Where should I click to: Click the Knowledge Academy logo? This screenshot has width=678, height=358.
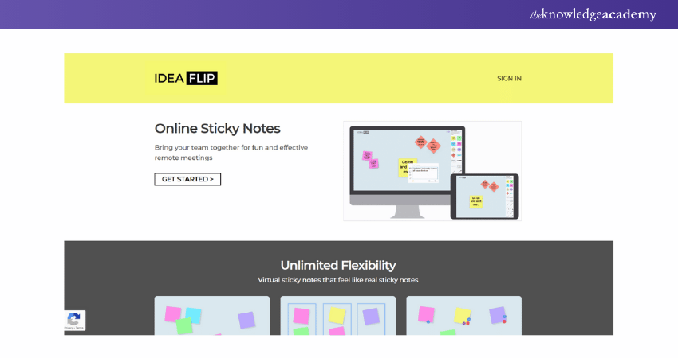[x=593, y=14]
